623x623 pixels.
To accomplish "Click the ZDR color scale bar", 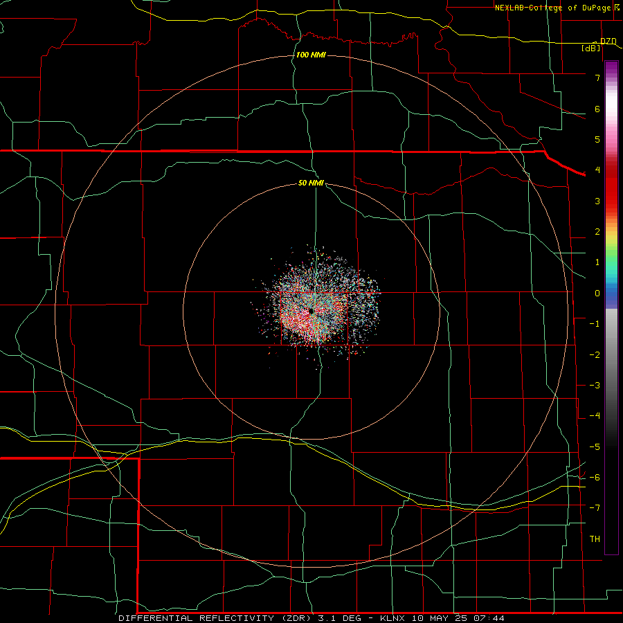I will tap(611, 307).
